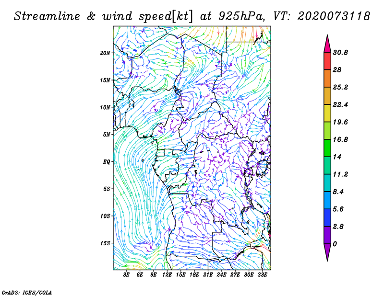Click the 3E longitude axis label
Screen dimensions: 384x296
coord(126,275)
